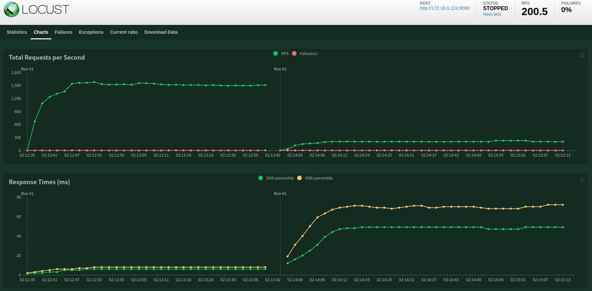Toggle the Failures/s series legend
This screenshot has height=291, width=592.
pos(305,53)
